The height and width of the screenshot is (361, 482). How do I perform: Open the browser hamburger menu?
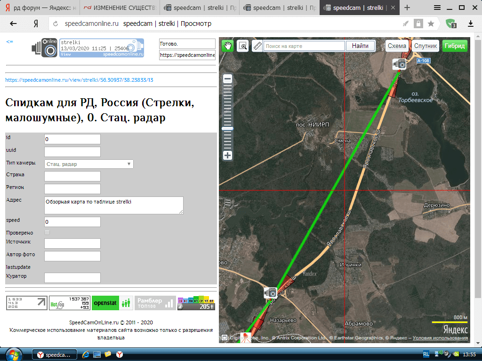click(x=437, y=8)
